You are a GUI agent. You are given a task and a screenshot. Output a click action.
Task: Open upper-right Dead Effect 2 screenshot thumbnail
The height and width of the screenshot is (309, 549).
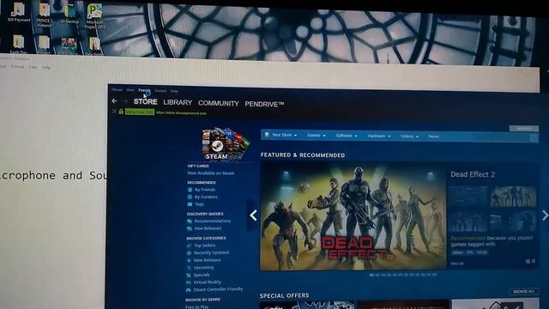pyautogui.click(x=513, y=197)
